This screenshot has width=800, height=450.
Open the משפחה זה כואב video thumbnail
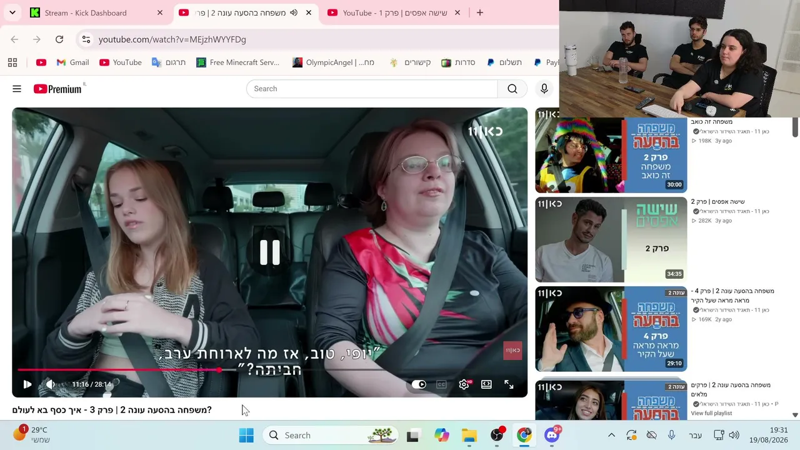(611, 154)
